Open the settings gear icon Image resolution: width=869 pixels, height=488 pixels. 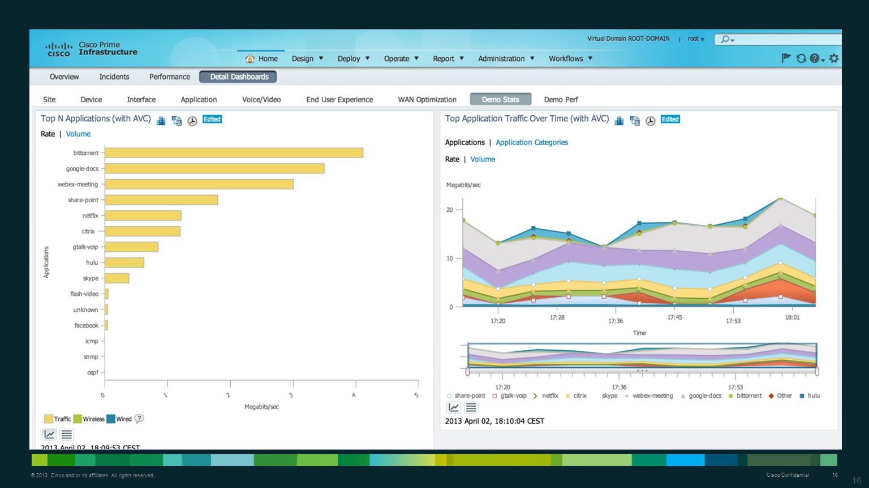834,58
